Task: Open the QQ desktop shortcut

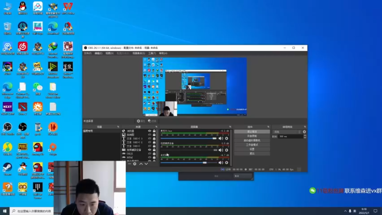Action: [22, 8]
